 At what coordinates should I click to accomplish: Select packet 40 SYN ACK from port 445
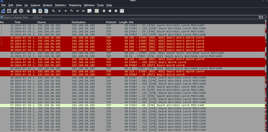132,53
